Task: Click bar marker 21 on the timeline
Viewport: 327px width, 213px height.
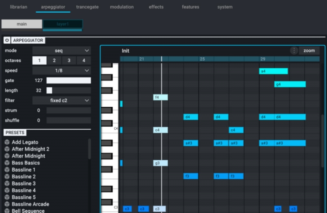Action: pos(142,59)
